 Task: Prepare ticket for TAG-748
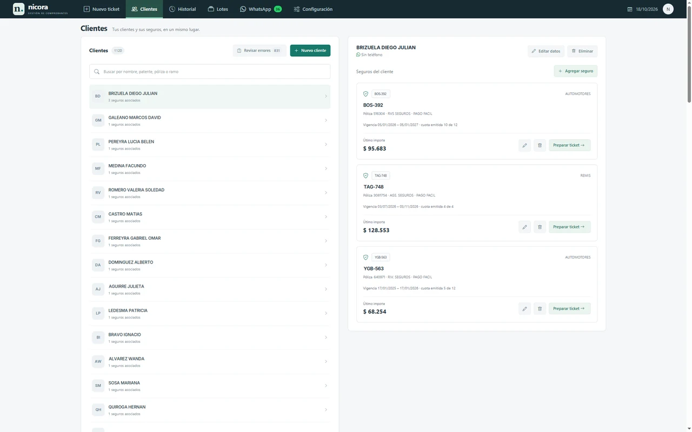click(x=570, y=227)
